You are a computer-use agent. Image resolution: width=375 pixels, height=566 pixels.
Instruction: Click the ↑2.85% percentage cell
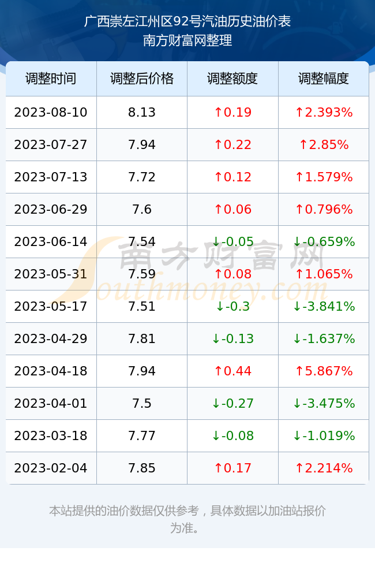pyautogui.click(x=324, y=145)
